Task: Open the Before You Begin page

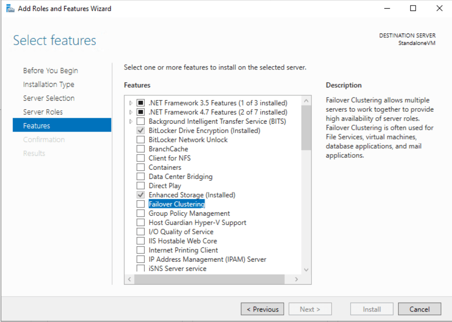Action: pos(50,70)
